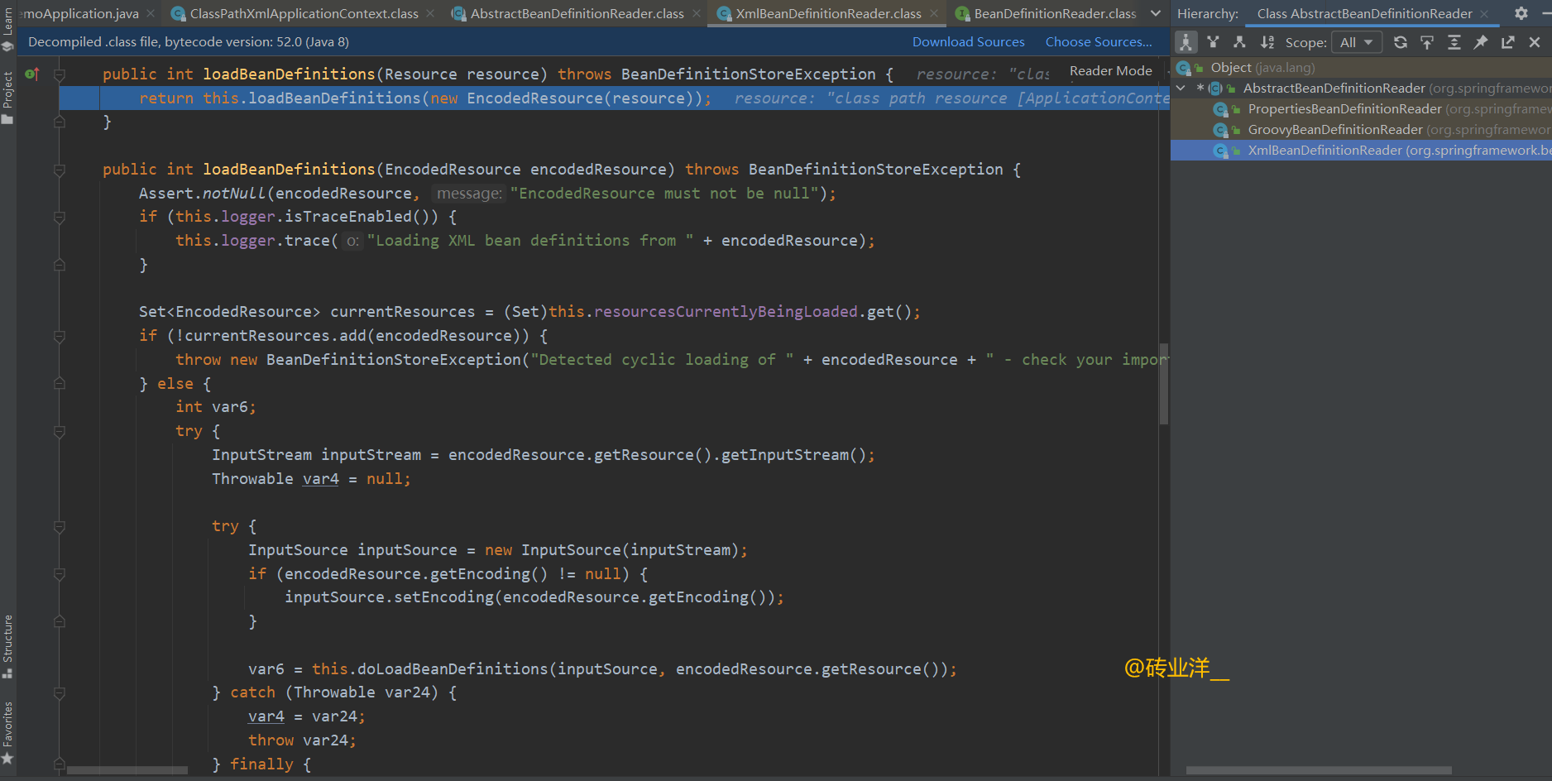Expand all nodes in hierarchy tree
Image resolution: width=1552 pixels, height=781 pixels.
1454,42
